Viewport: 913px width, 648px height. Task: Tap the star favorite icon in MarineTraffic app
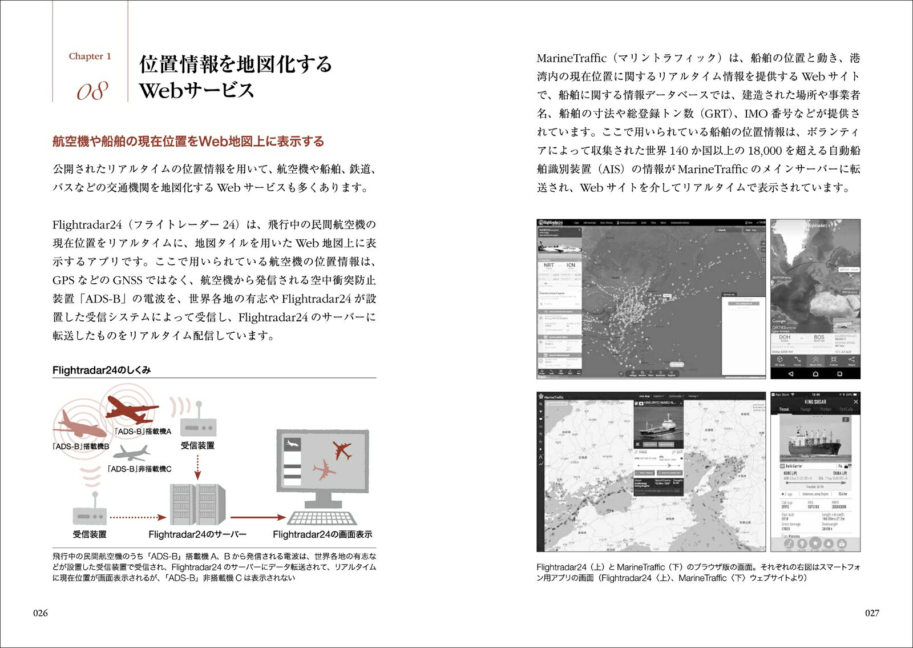click(x=815, y=543)
